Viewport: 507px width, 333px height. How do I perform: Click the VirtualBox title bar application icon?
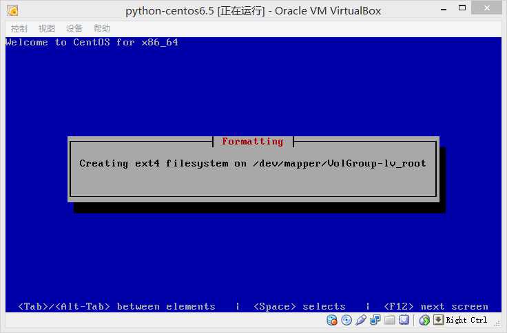tap(12, 10)
